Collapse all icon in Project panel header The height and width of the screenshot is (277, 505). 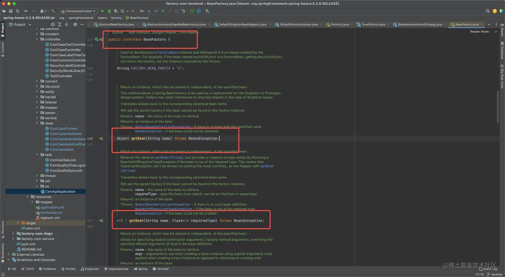(66, 24)
